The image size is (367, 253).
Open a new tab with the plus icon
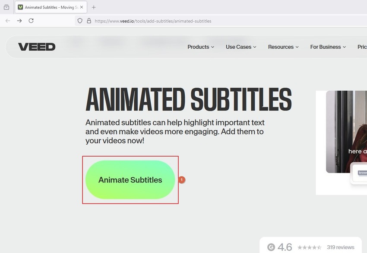tap(94, 7)
